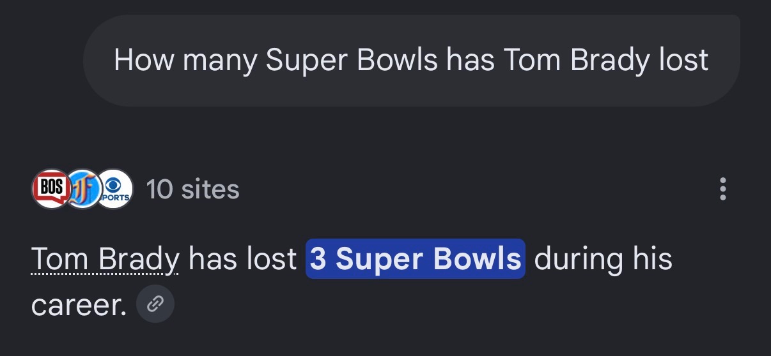Click the "10 sites" sources label
Image resolution: width=771 pixels, height=356 pixels.
193,189
